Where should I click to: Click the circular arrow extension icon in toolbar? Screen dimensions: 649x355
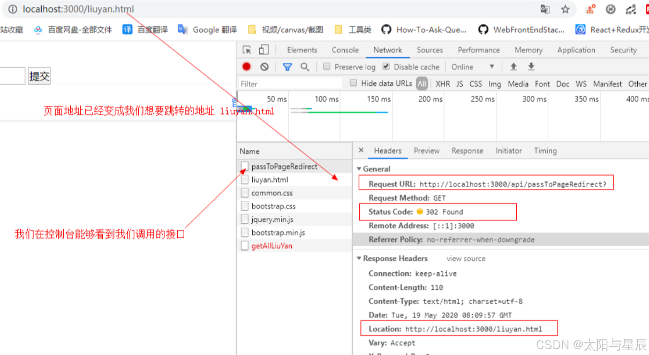611,9
